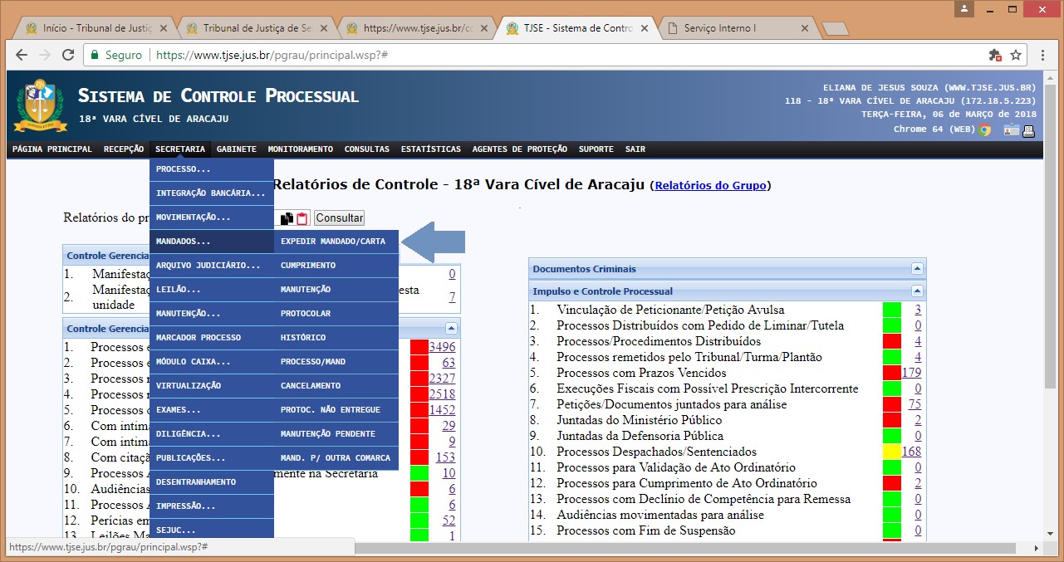Click the black copy documents icon
This screenshot has height=562, width=1064.
tap(287, 218)
